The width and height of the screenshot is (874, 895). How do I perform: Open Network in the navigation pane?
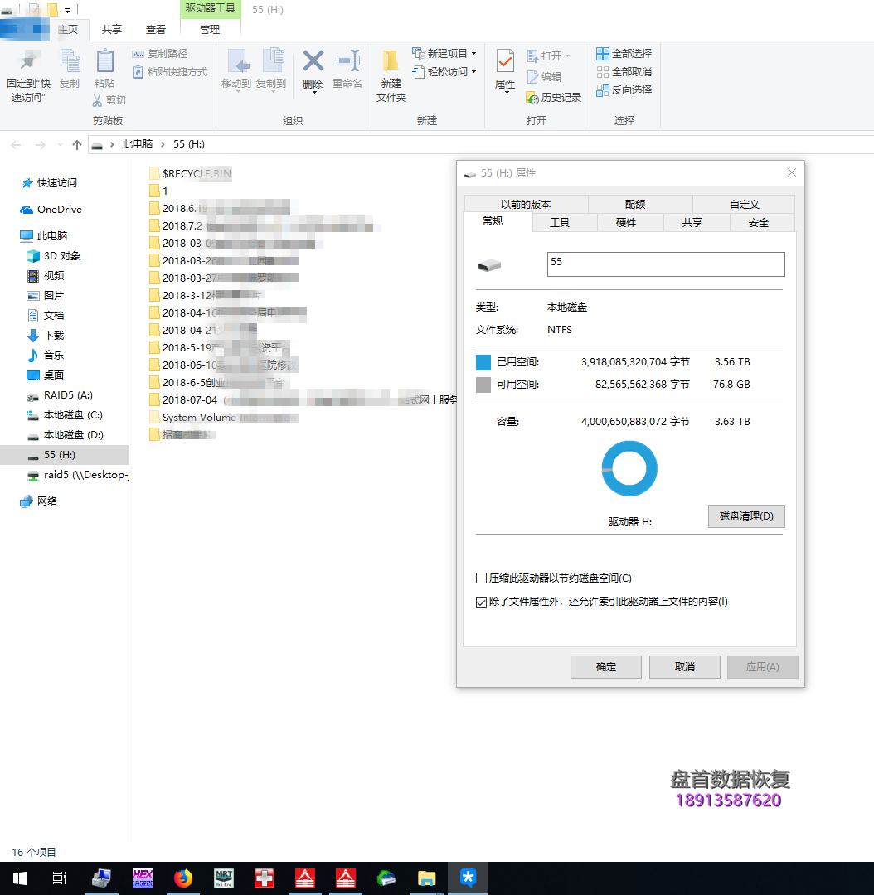pos(39,501)
